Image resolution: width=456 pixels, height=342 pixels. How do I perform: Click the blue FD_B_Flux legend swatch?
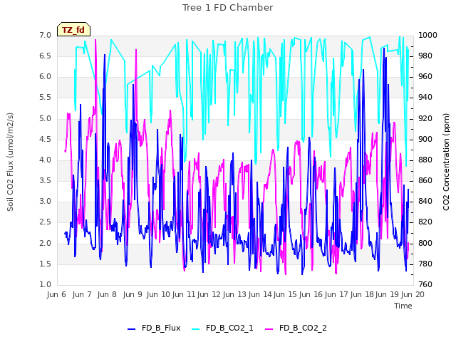131,329
